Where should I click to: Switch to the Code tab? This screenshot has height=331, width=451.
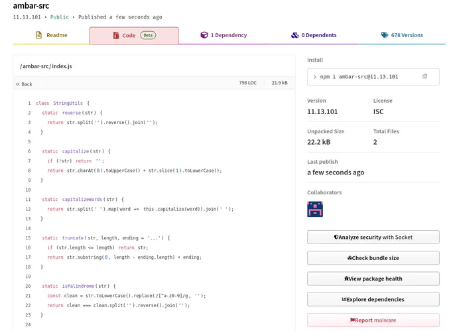[x=134, y=35]
